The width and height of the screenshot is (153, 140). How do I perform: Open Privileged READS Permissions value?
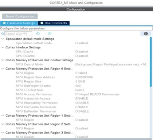click(97, 94)
